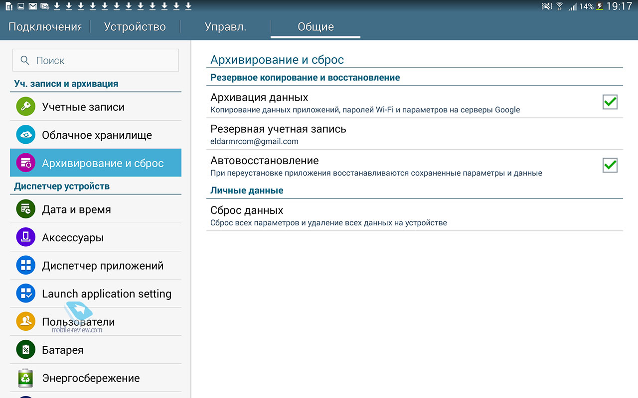638x398 pixels.
Task: Toggle the Автовосстановление checkbox
Action: click(610, 165)
